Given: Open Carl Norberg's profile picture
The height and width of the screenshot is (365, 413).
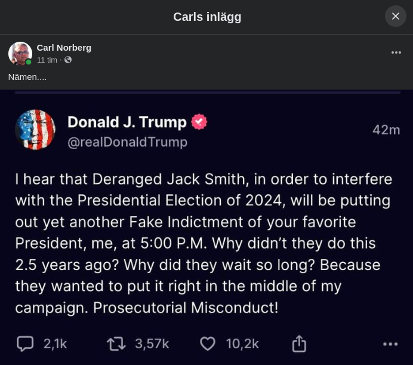Looking at the screenshot, I should coord(20,54).
